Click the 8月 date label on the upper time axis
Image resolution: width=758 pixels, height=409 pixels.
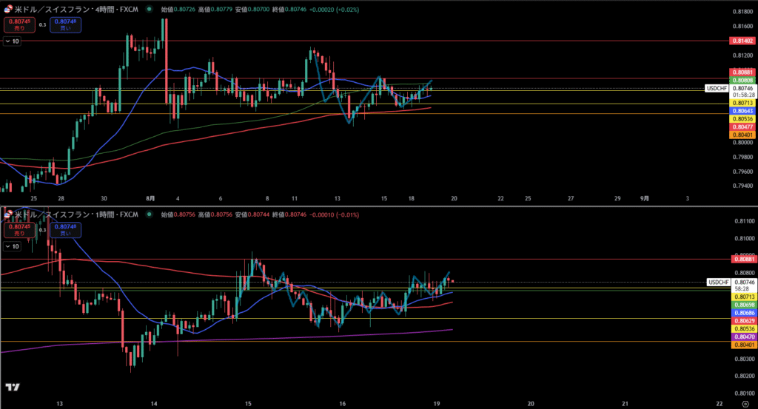pos(151,198)
